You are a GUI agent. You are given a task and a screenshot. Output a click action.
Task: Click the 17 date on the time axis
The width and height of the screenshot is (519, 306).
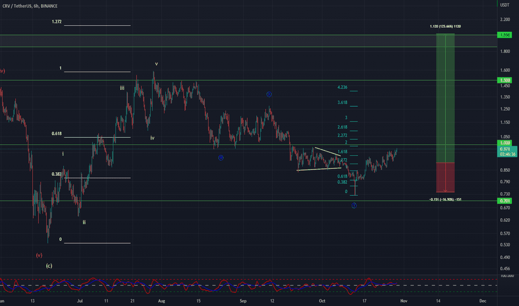coord(364,300)
